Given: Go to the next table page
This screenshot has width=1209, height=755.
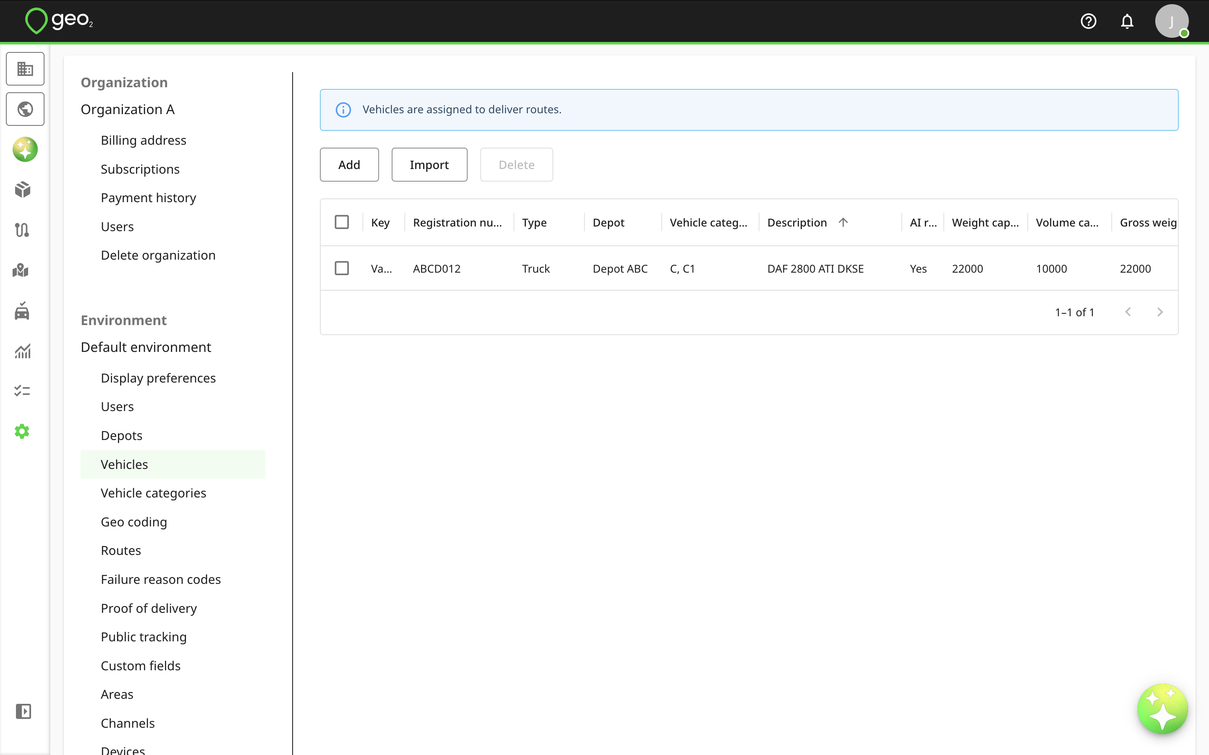Looking at the screenshot, I should 1160,312.
